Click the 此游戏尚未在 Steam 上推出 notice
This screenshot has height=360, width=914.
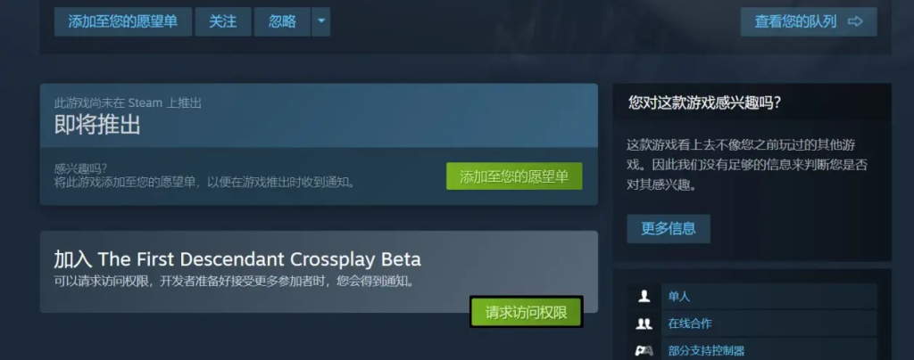coord(128,103)
